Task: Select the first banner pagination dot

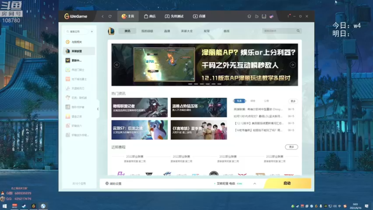Action: [190, 84]
